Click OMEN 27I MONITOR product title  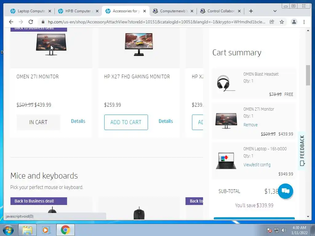coord(38,77)
